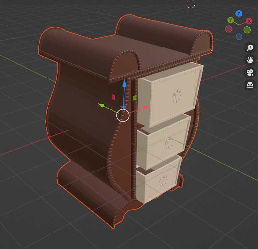The height and width of the screenshot is (249, 258).
Task: Click the green Y axis on navigation gizmo
Action: coord(231,20)
